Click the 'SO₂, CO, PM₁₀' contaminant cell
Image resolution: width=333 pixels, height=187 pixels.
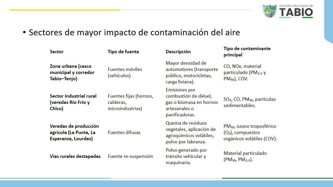point(249,102)
